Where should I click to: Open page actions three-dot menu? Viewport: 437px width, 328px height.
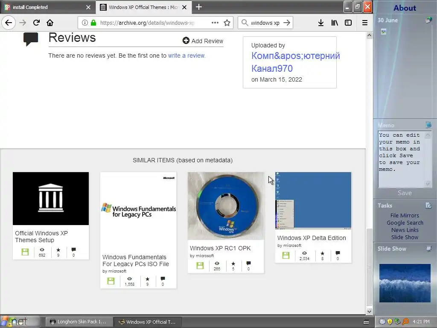[x=215, y=23]
